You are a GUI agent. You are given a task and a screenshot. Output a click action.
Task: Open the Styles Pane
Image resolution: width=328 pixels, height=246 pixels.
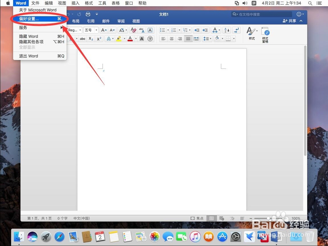pyautogui.click(x=265, y=35)
